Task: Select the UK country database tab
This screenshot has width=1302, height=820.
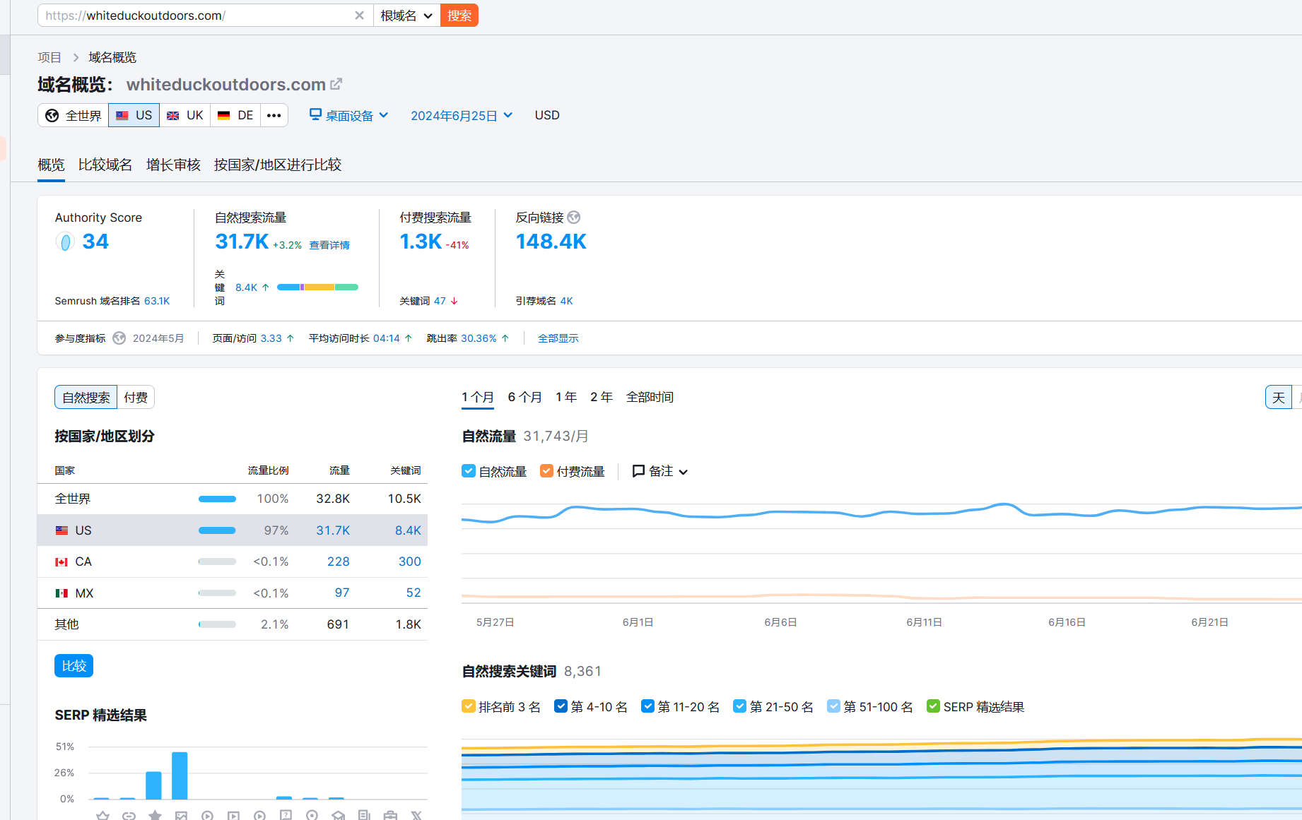Action: [185, 115]
